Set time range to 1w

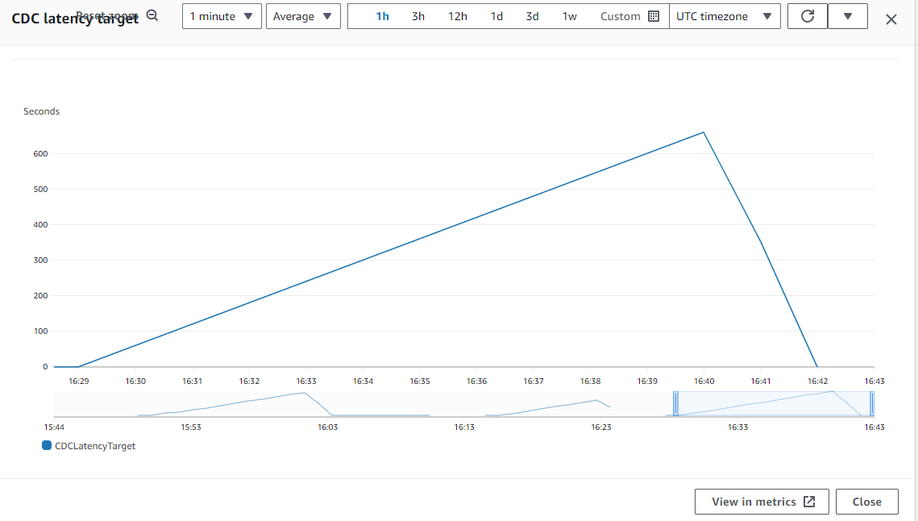pos(570,16)
